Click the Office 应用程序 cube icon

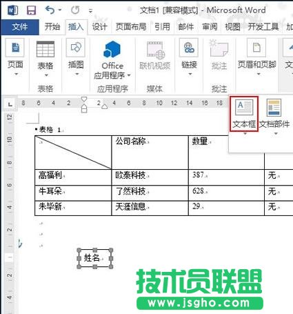[x=112, y=49]
